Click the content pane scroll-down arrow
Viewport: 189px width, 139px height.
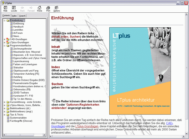187,133
